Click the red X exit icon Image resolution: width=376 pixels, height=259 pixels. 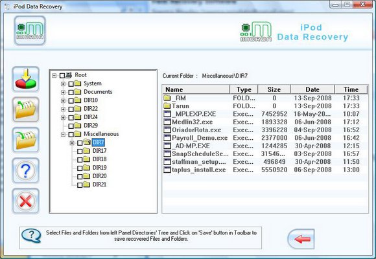26,201
